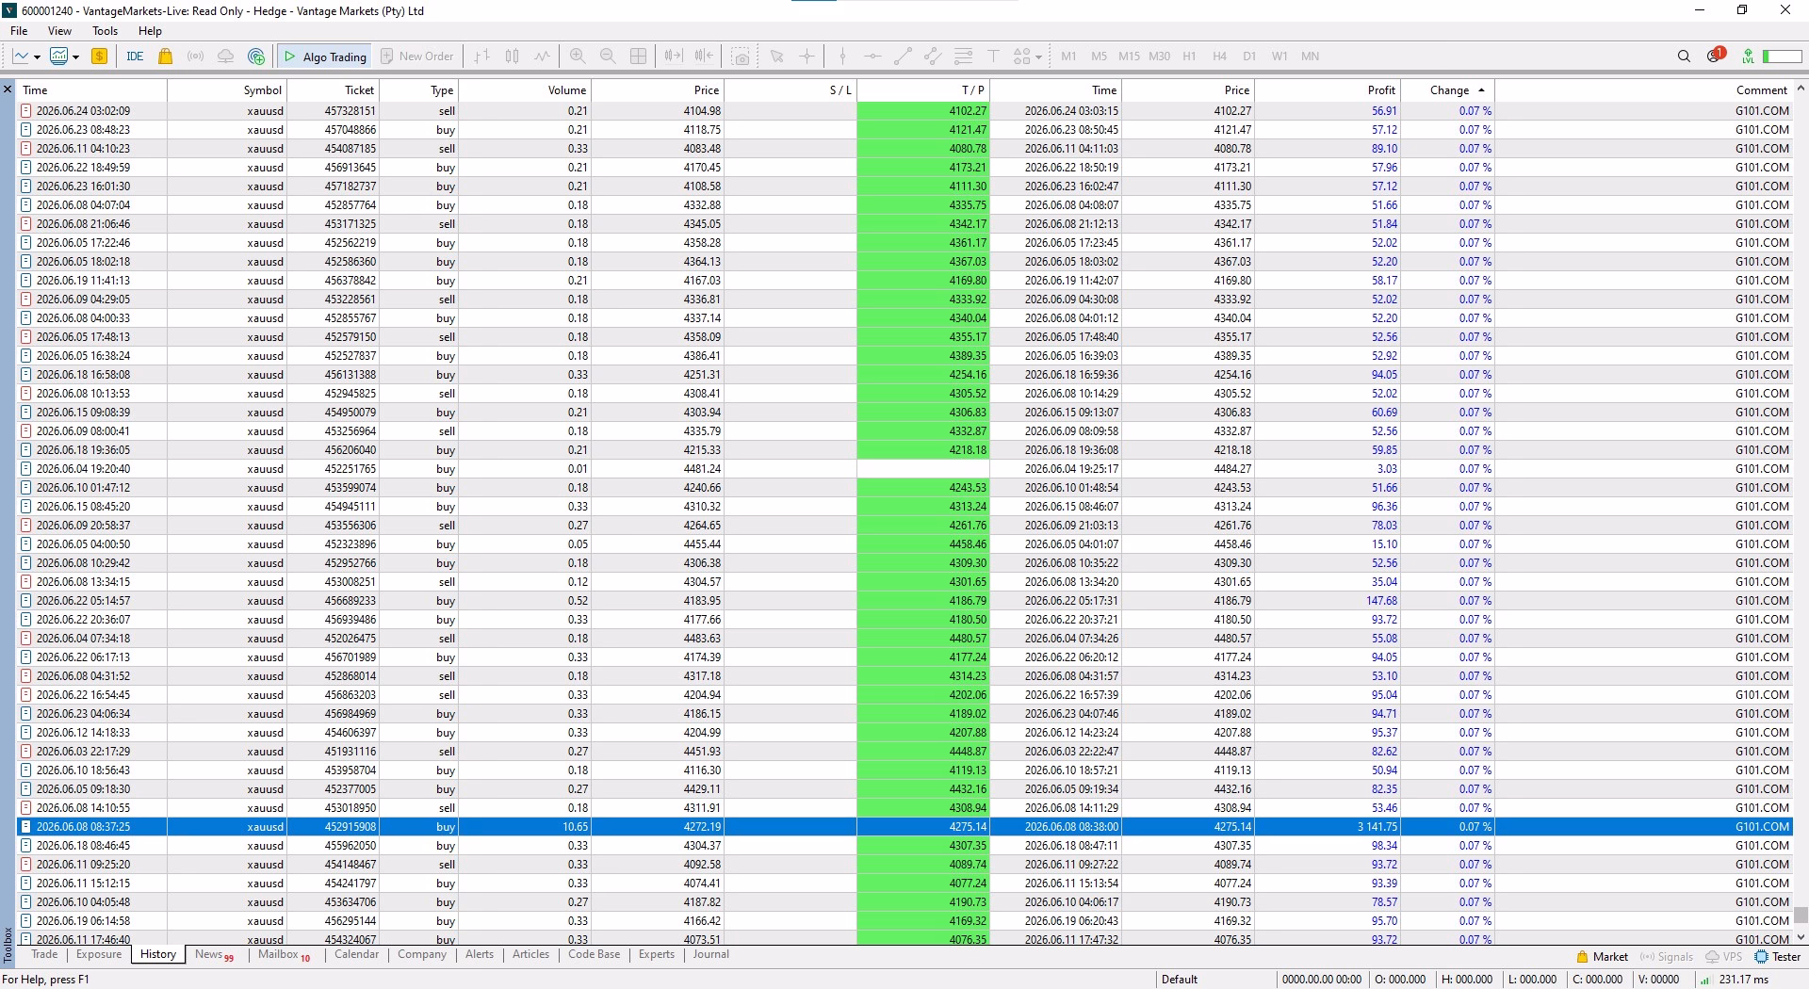Viewport: 1809px width, 989px height.
Task: Open the chart profiles icon
Action: tap(58, 57)
